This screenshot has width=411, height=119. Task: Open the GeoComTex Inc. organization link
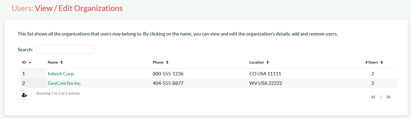coord(64,83)
